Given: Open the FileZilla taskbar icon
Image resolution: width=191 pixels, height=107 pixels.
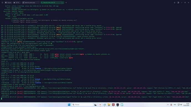Looking at the screenshot, I should click(x=113, y=105).
